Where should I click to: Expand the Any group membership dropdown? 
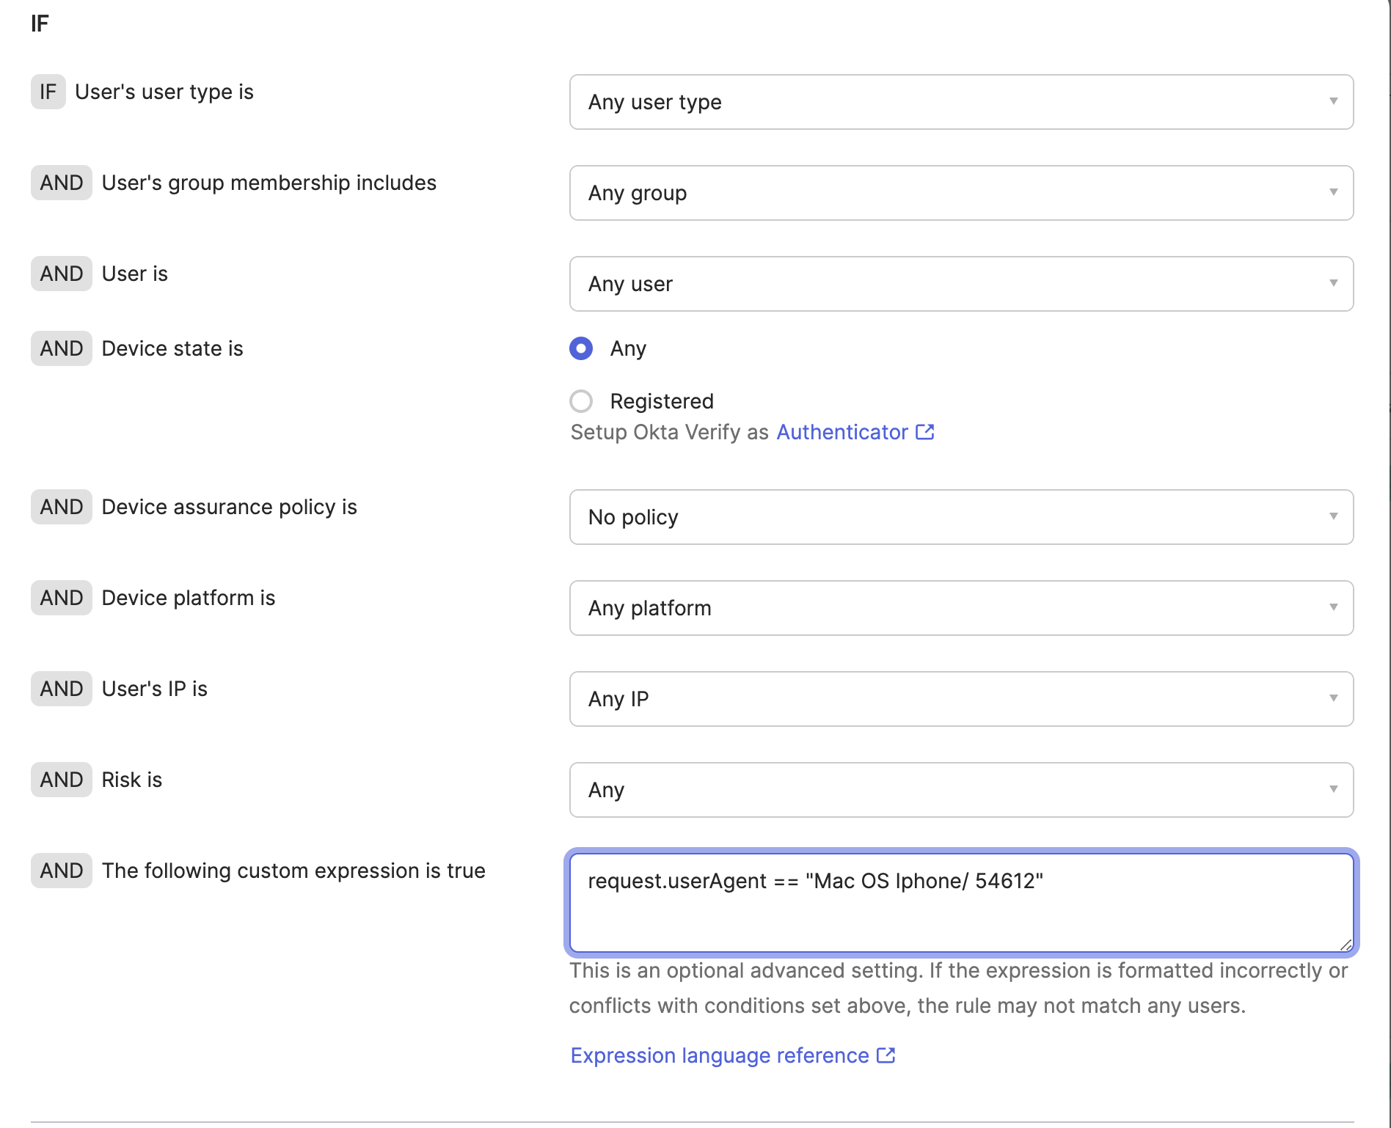click(960, 193)
